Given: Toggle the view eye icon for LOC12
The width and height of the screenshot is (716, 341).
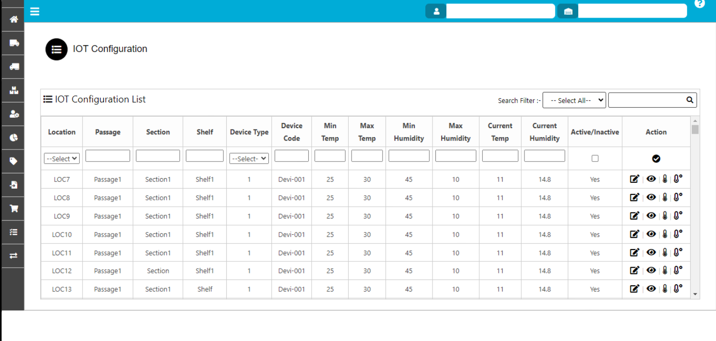Looking at the screenshot, I should click(651, 271).
